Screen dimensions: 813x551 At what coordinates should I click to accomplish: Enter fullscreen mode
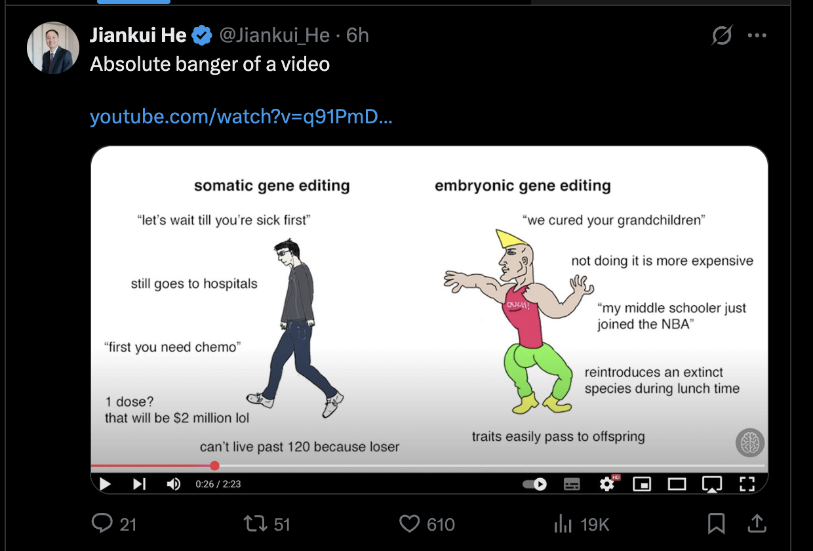747,484
